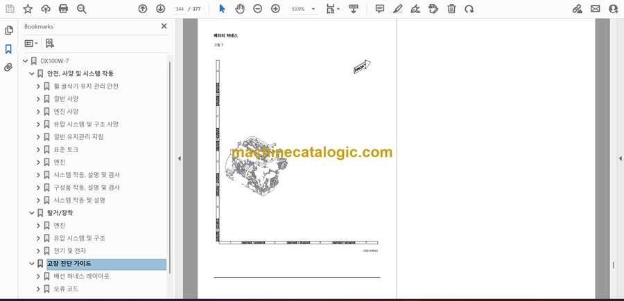
Task: Go to previous page arrow
Action: [142, 9]
